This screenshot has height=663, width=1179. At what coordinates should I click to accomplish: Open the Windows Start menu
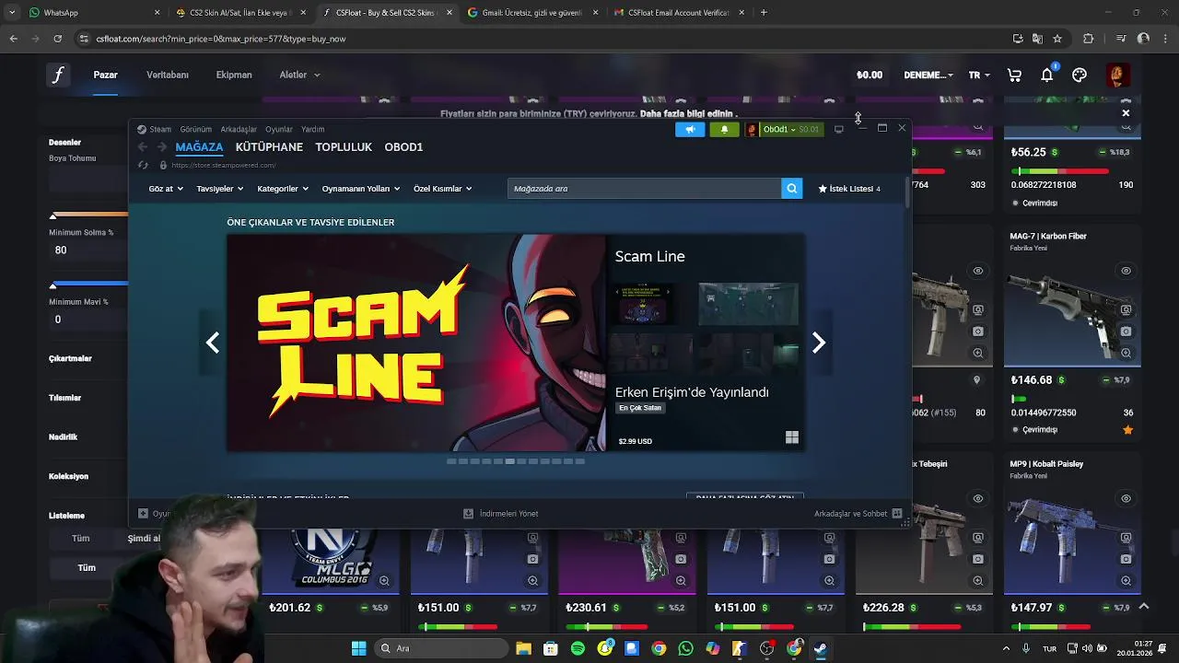[x=358, y=648]
